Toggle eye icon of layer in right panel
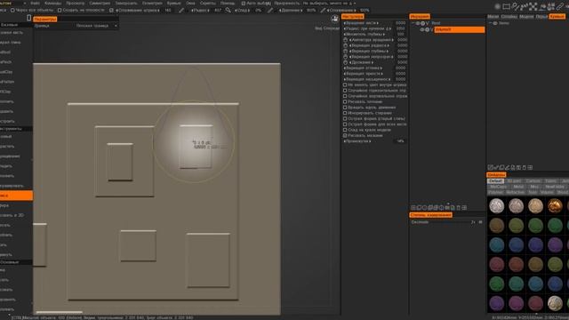 (495, 23)
